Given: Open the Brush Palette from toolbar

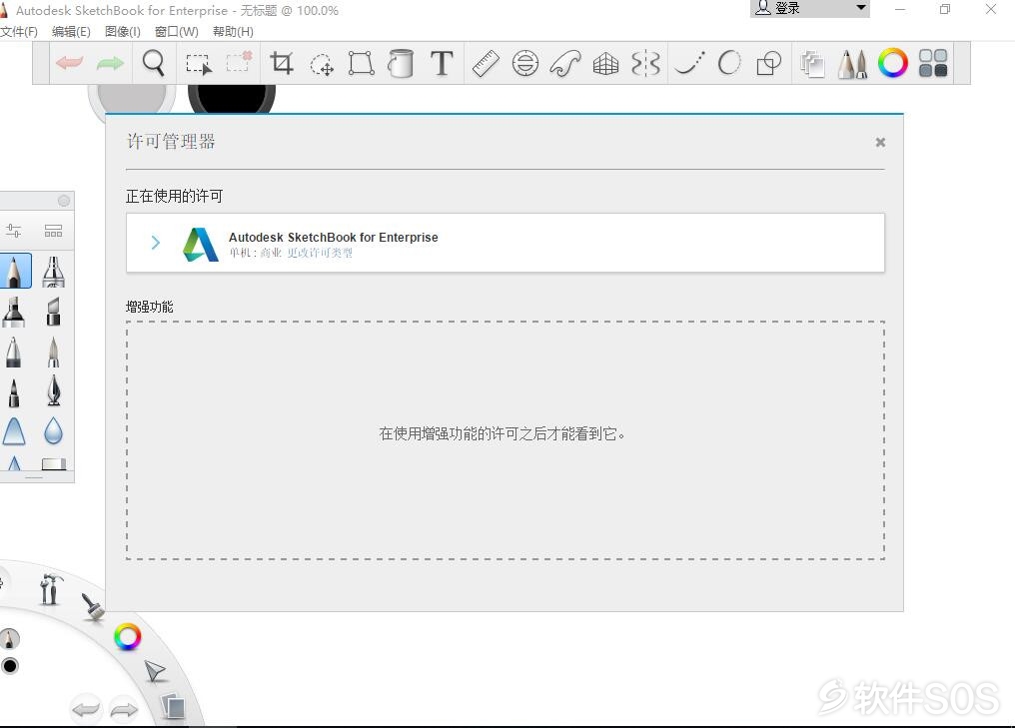Looking at the screenshot, I should coord(852,64).
